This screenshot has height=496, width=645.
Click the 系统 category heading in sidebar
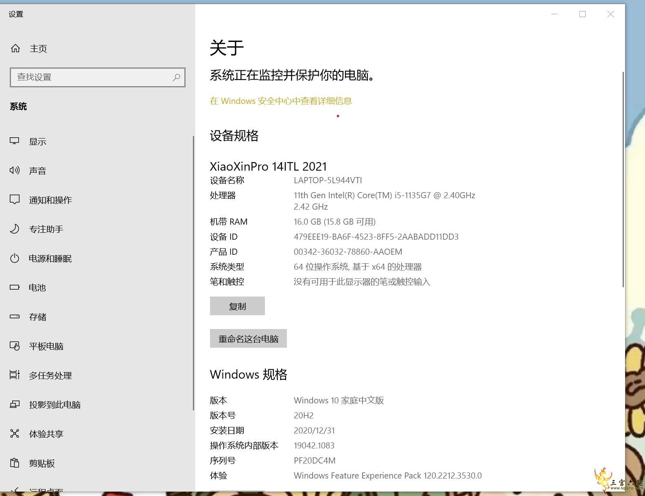tap(18, 106)
